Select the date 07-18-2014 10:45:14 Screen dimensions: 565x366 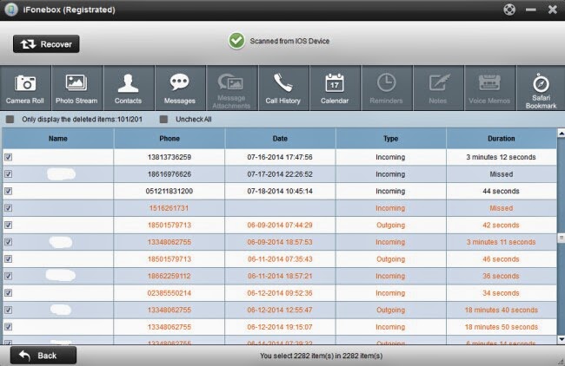coord(280,191)
